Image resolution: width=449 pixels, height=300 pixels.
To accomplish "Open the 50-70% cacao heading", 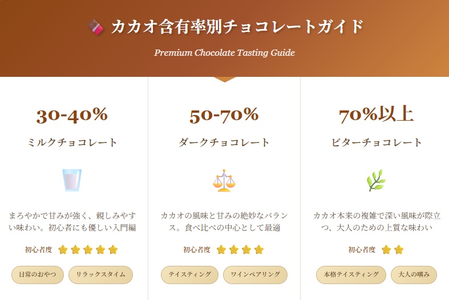I will pyautogui.click(x=224, y=114).
